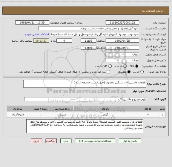Click the 1402/04/25 need date table cell

(x=18, y=115)
